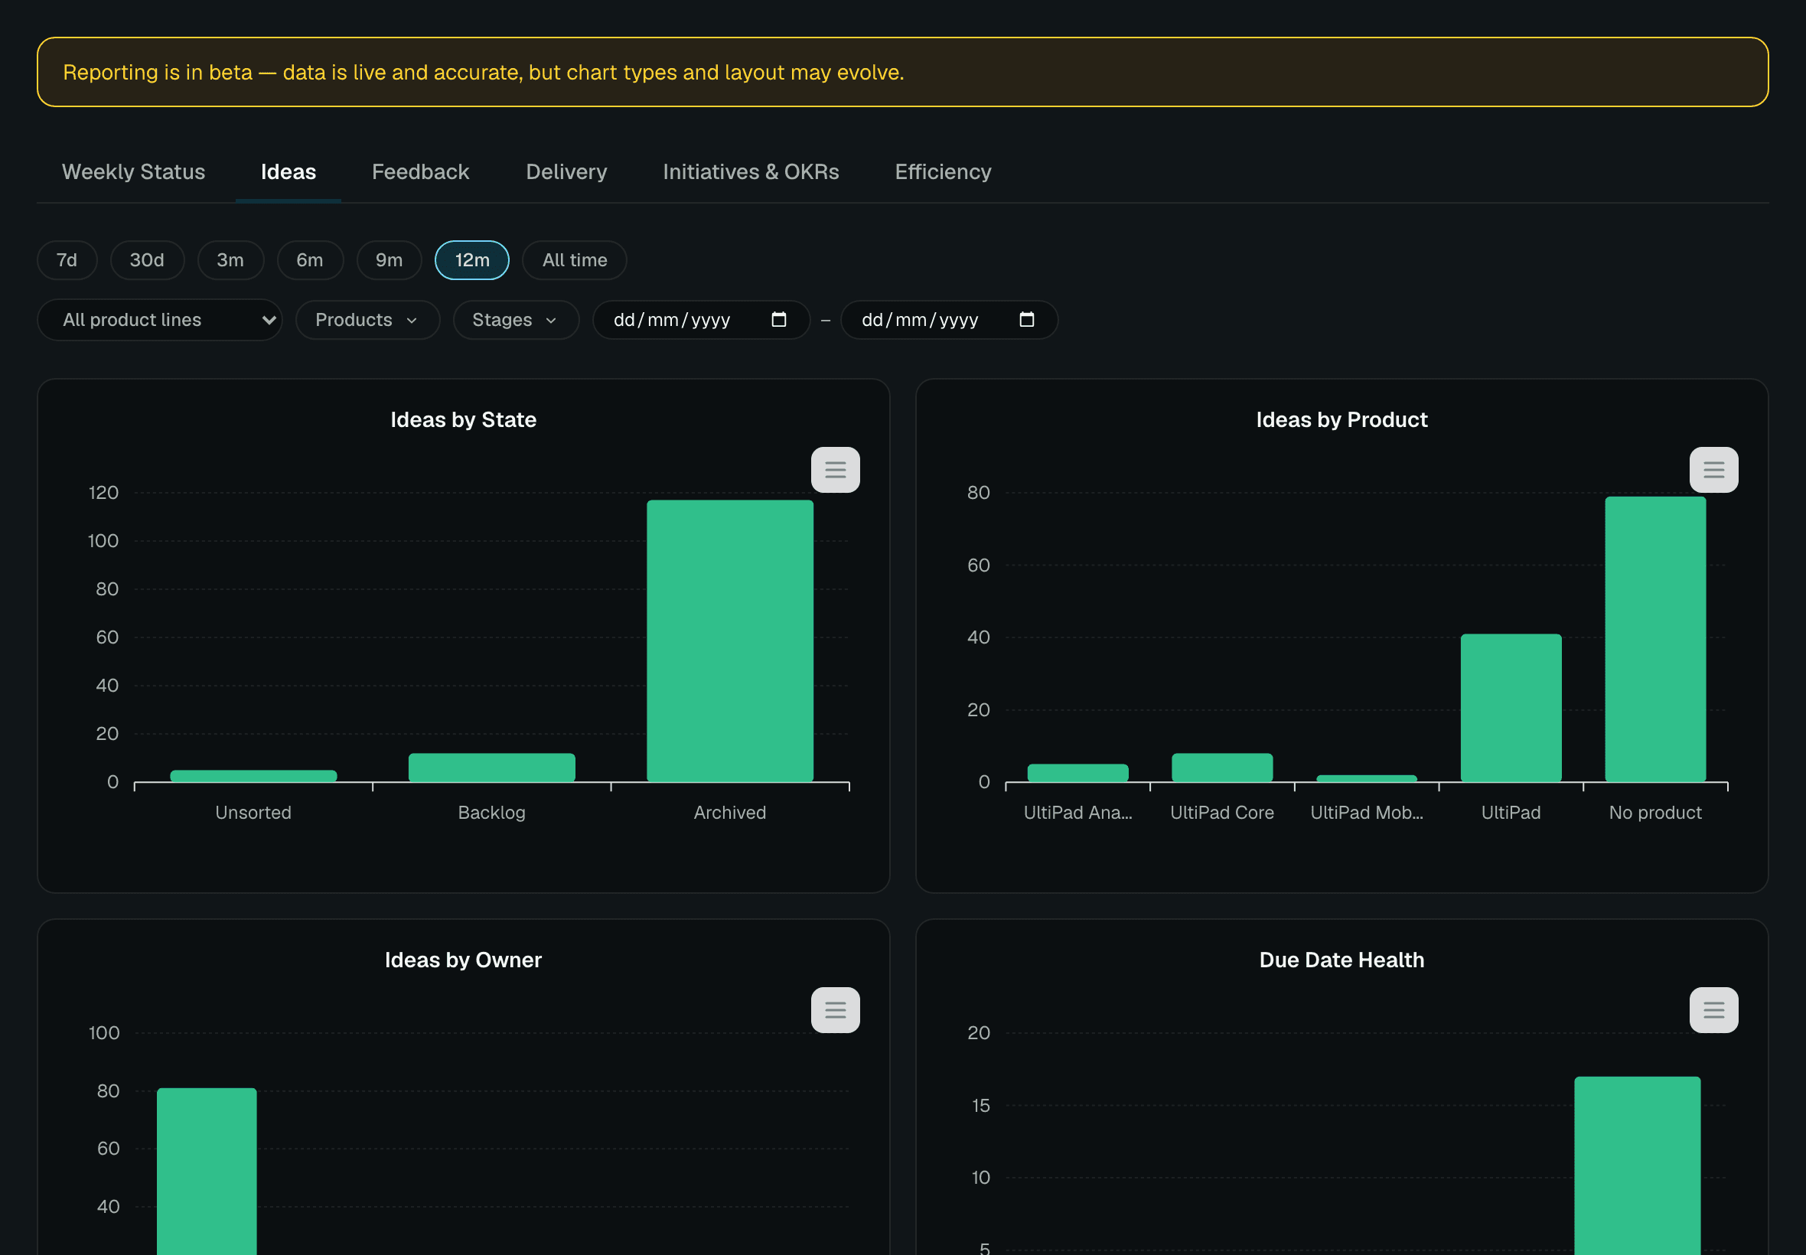Open the Feedback tab

coord(421,172)
